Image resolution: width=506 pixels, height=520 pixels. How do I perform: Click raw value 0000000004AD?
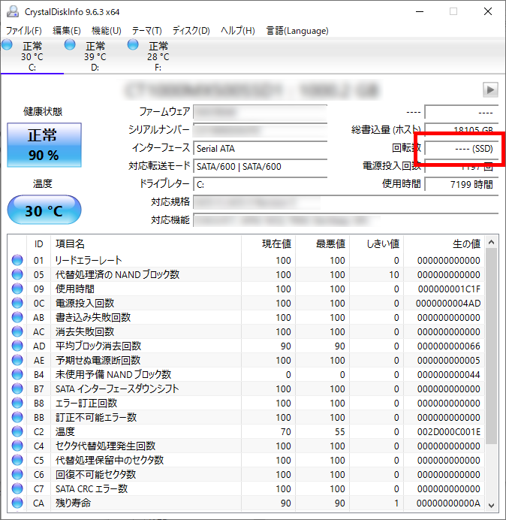tap(448, 303)
